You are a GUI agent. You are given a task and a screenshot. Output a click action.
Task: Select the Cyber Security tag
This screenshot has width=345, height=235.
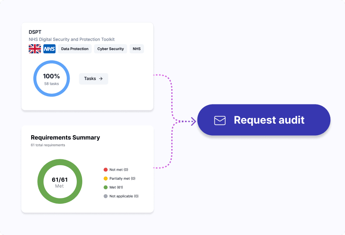(110, 49)
